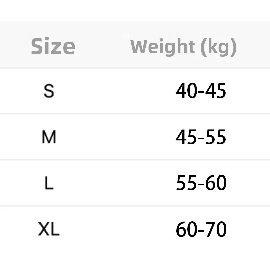270x270 pixels.
Task: Click the faint "th" mark in header
Action: pos(126,36)
